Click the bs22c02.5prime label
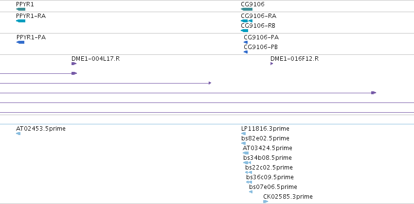414x204 pixels. (x=269, y=168)
